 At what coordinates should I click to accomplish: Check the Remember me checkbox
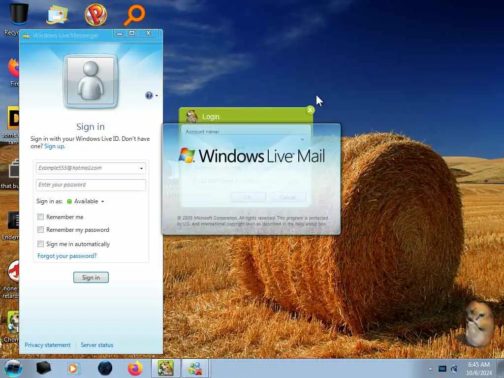coord(40,217)
